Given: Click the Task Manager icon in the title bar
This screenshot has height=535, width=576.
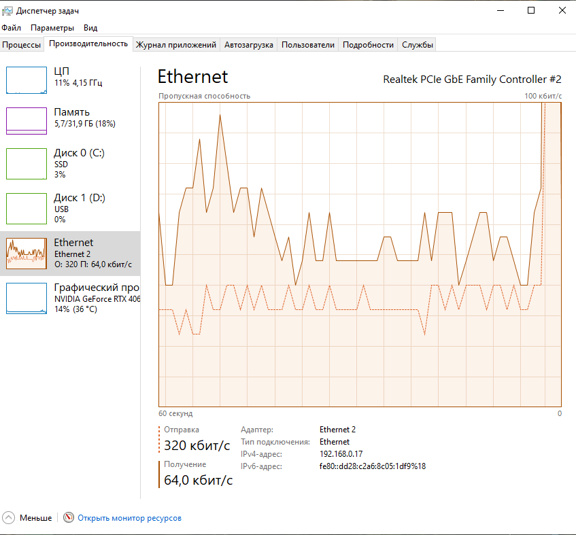Looking at the screenshot, I should coord(7,11).
